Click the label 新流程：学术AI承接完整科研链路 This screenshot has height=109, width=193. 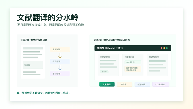[x=112, y=40]
